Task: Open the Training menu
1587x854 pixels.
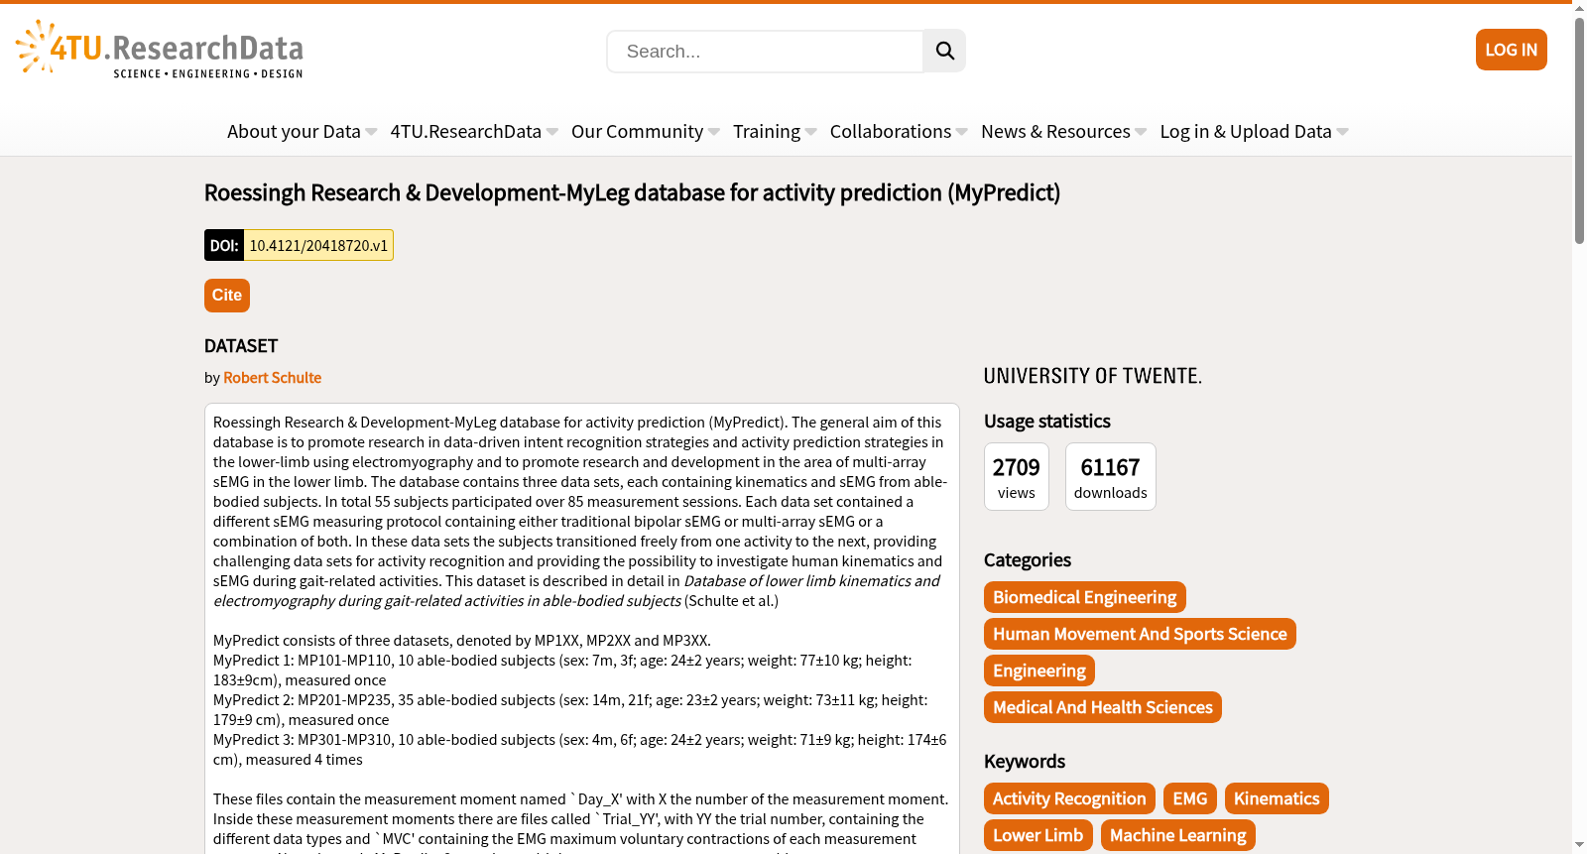Action: (767, 132)
